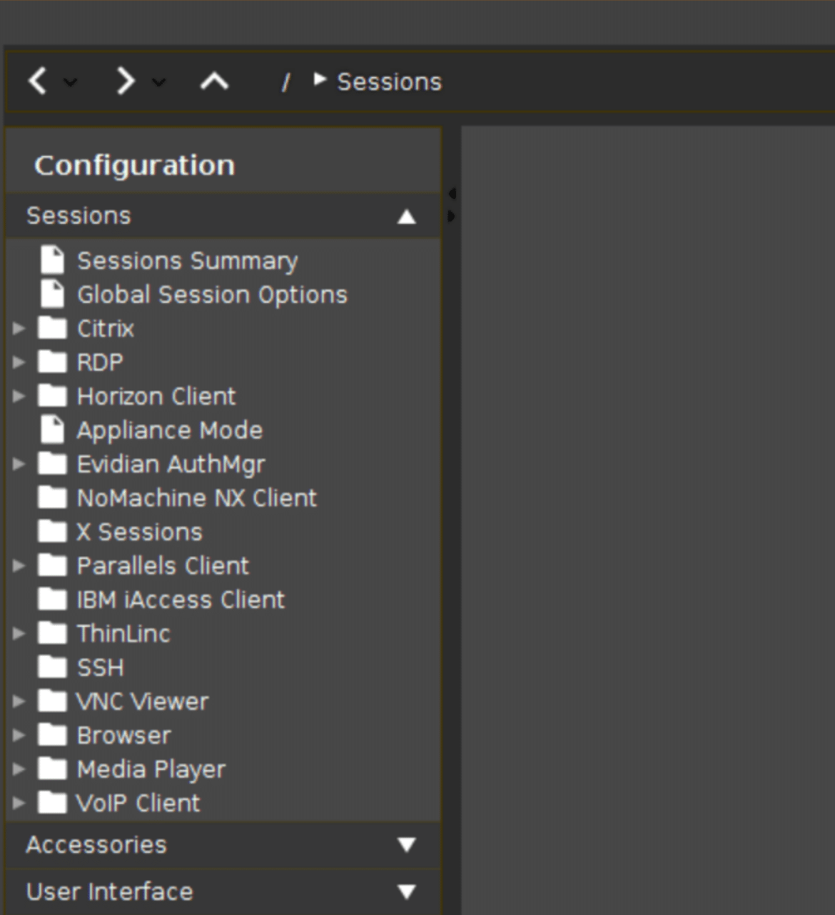Select the NoMachine NX Client folder icon

[x=52, y=497]
